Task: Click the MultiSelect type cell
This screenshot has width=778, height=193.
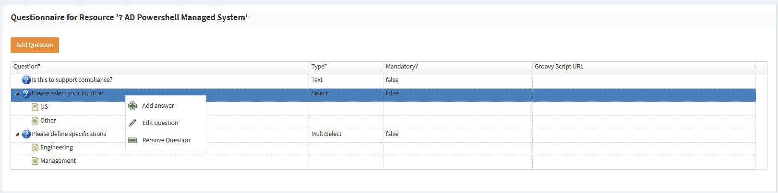Action: tap(326, 134)
